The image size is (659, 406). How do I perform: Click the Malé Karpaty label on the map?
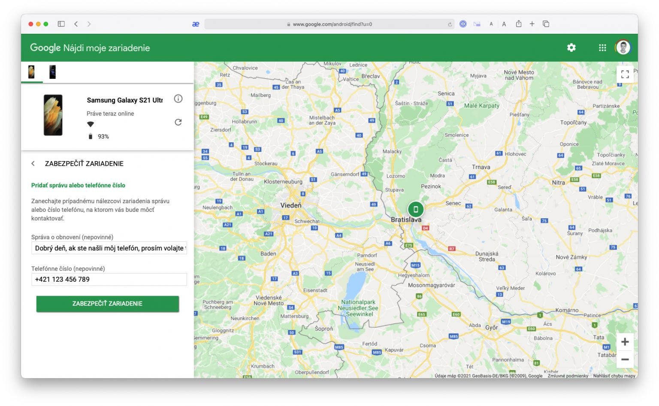482,106
